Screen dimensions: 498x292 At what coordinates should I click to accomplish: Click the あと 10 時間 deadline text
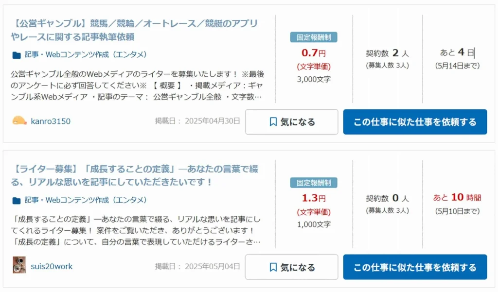(457, 197)
